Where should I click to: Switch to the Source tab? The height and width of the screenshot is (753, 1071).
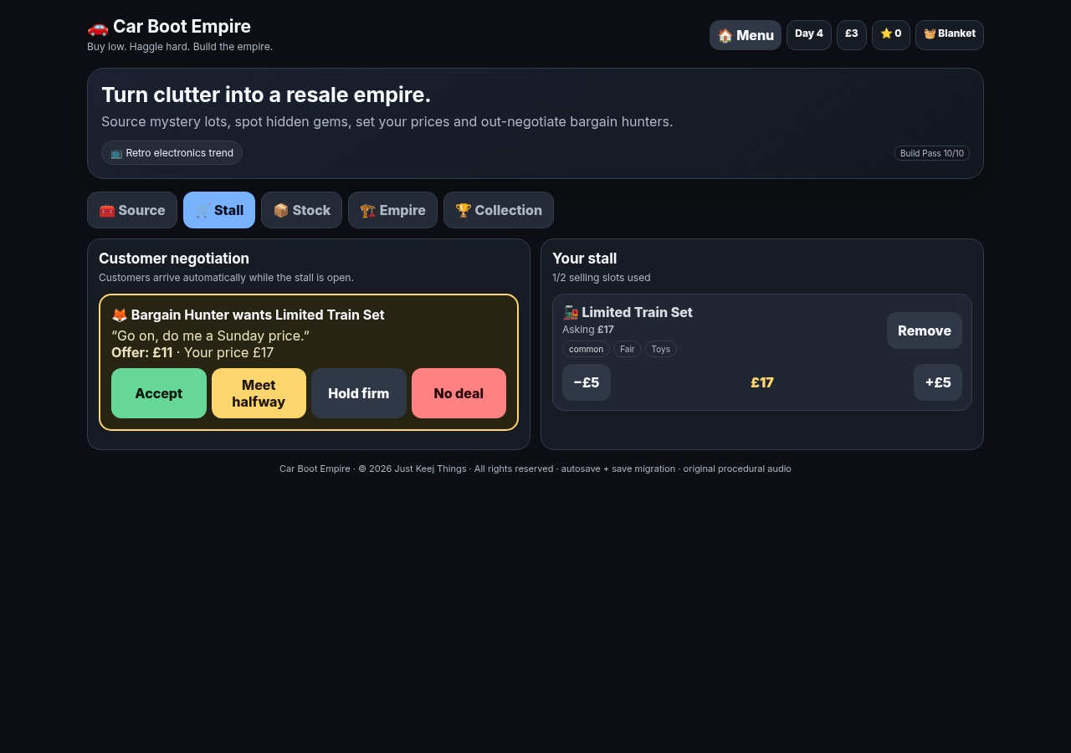(132, 210)
